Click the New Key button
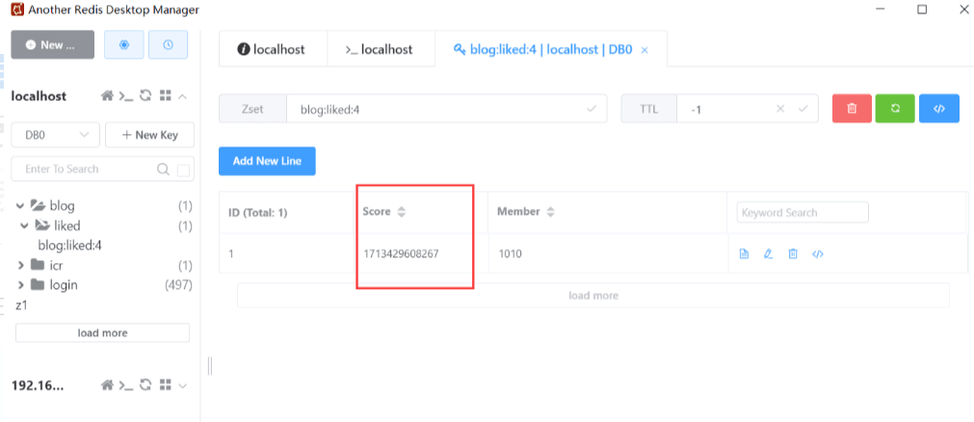The width and height of the screenshot is (974, 422). (149, 135)
